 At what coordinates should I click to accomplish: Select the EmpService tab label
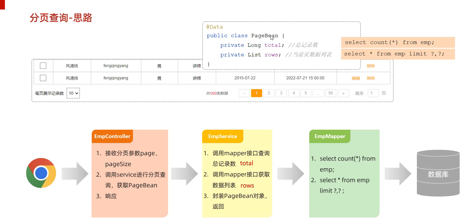tap(222, 136)
